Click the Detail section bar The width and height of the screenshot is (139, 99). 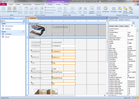pyautogui.click(x=67, y=38)
